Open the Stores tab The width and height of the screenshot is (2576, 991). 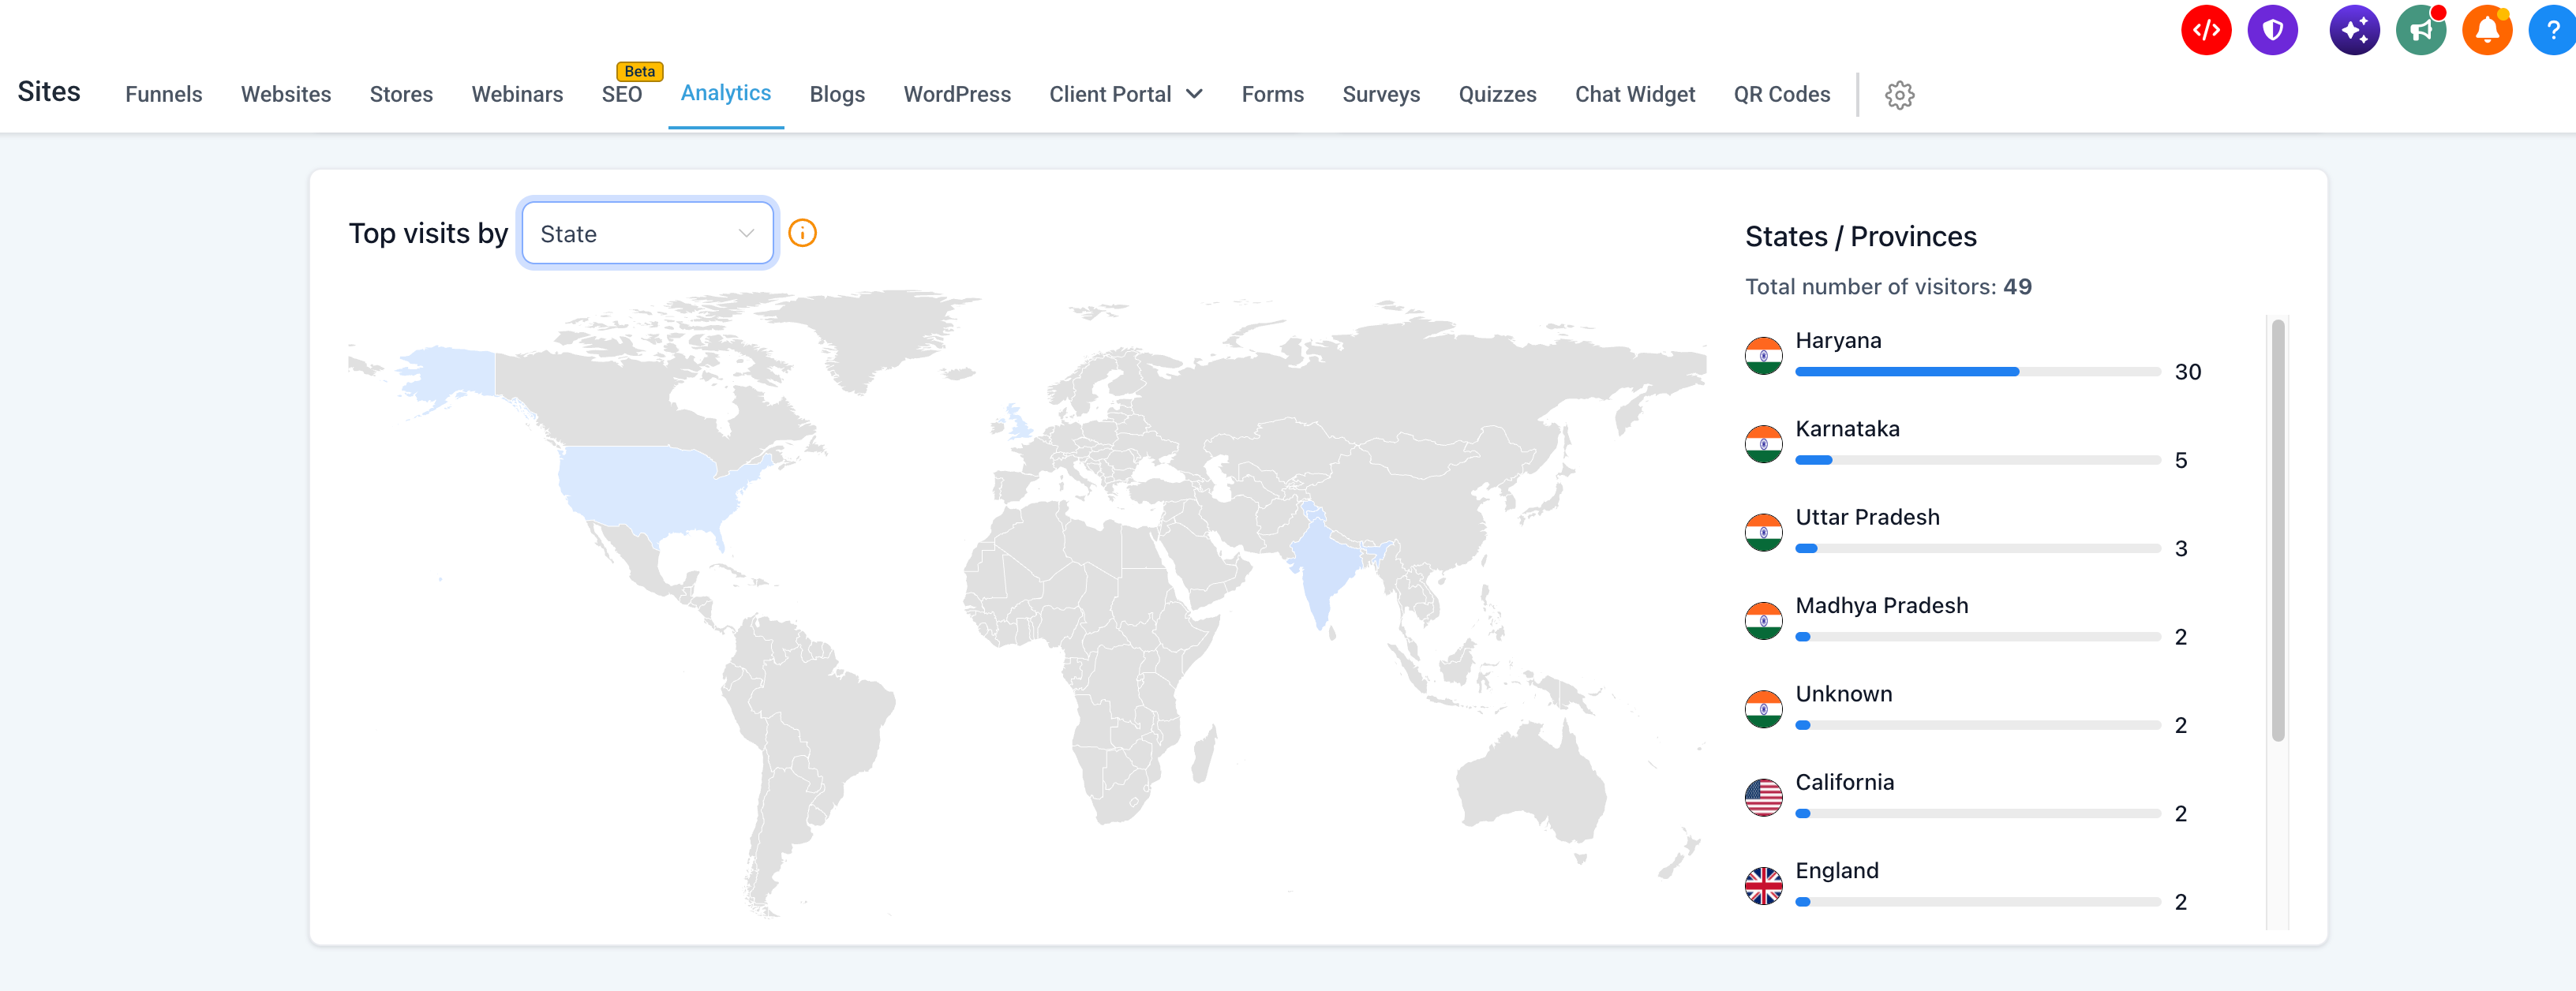pyautogui.click(x=401, y=94)
